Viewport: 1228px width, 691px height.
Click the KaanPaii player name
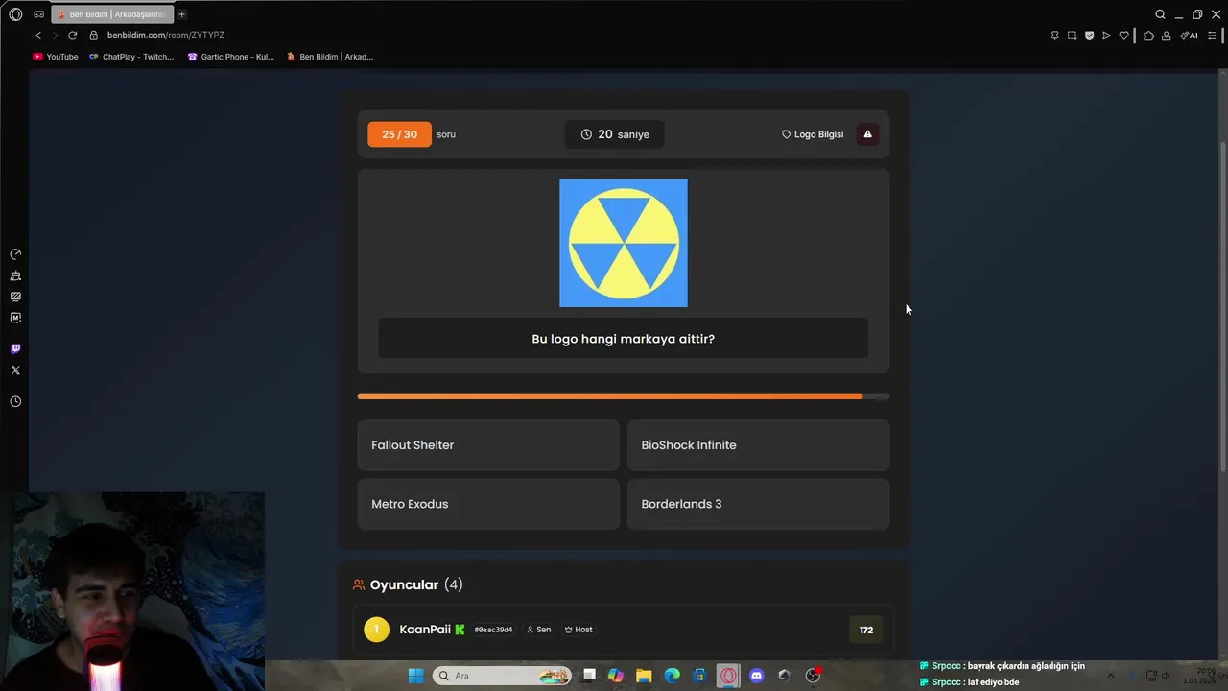tap(425, 630)
